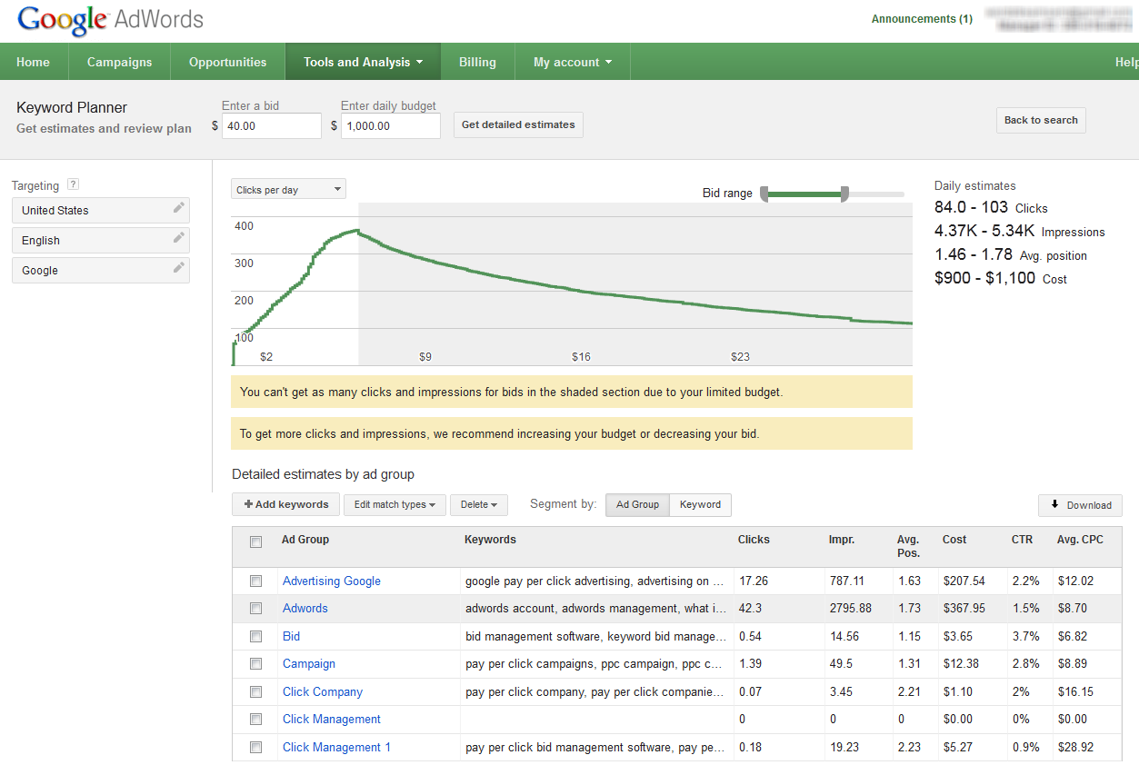The image size is (1139, 765).
Task: Sort by Ad Group column header
Action: click(x=305, y=540)
